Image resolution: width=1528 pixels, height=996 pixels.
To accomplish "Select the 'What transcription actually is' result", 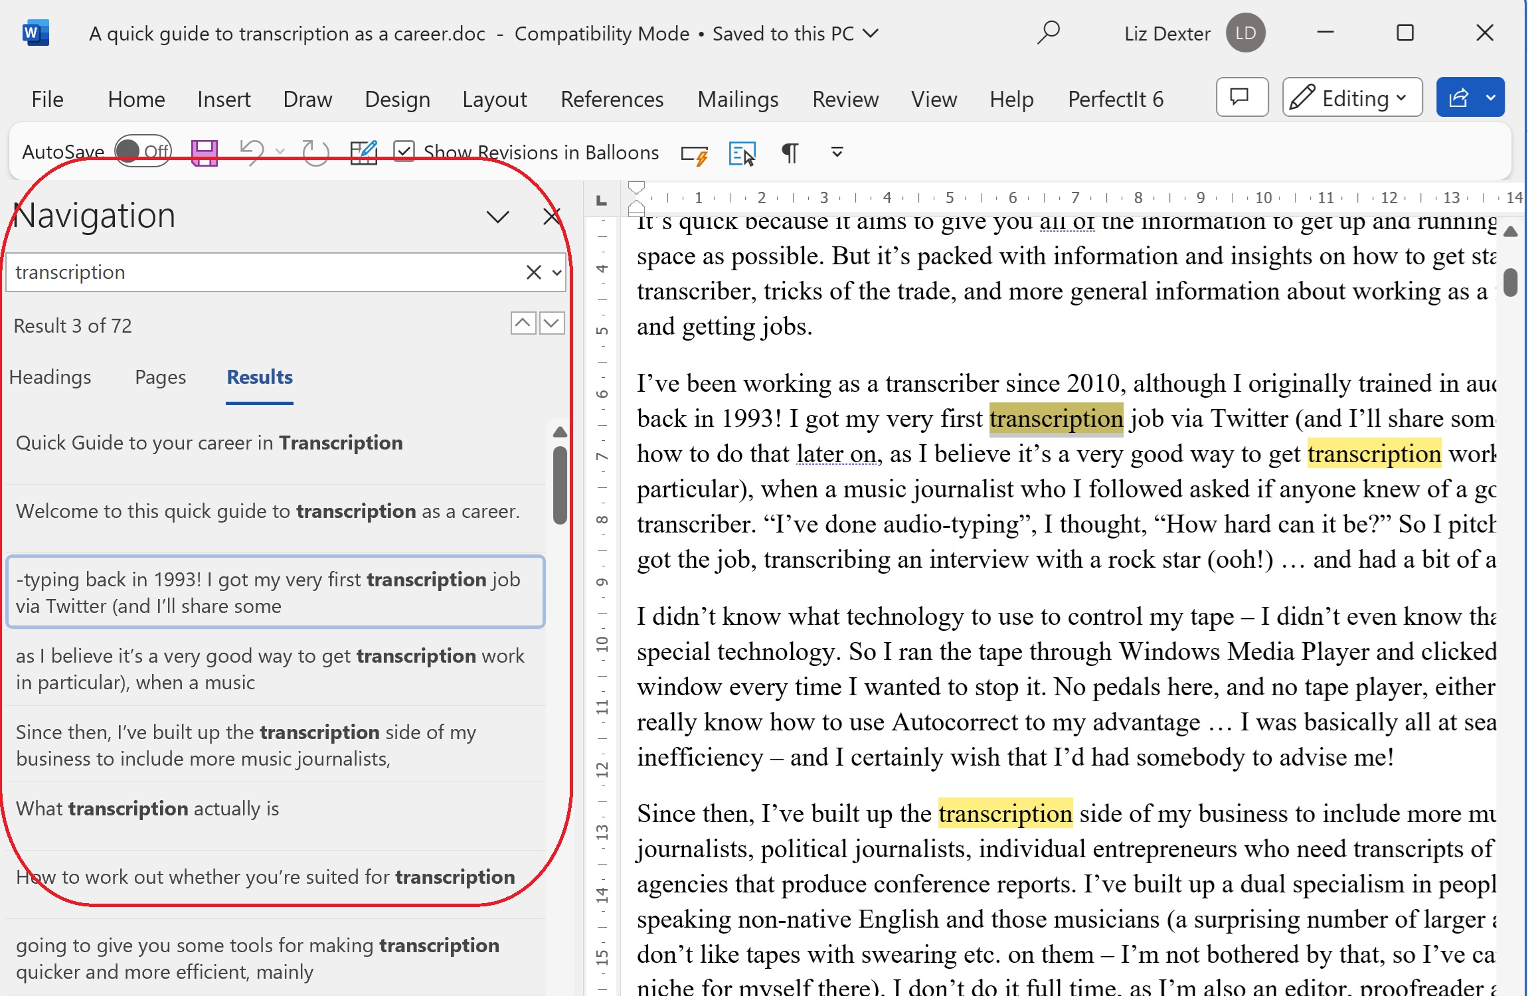I will tap(147, 809).
